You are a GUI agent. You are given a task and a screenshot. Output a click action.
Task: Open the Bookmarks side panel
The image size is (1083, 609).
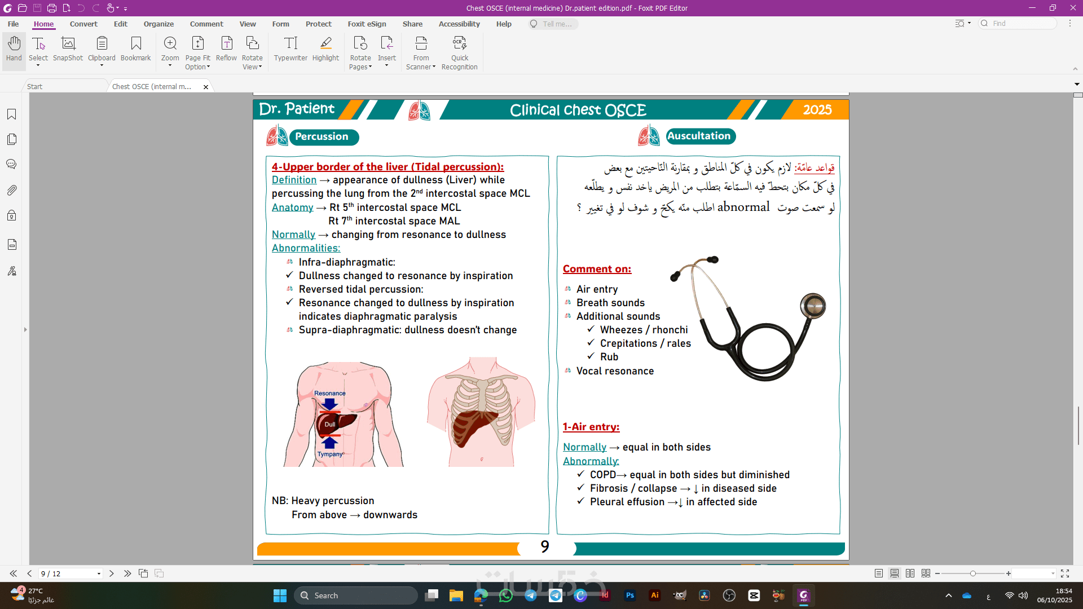11,114
